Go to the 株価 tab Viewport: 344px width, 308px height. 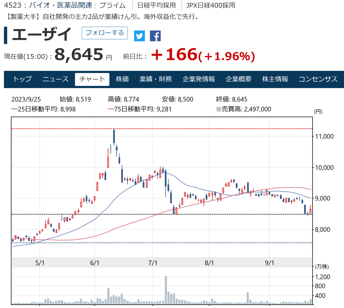pyautogui.click(x=122, y=79)
